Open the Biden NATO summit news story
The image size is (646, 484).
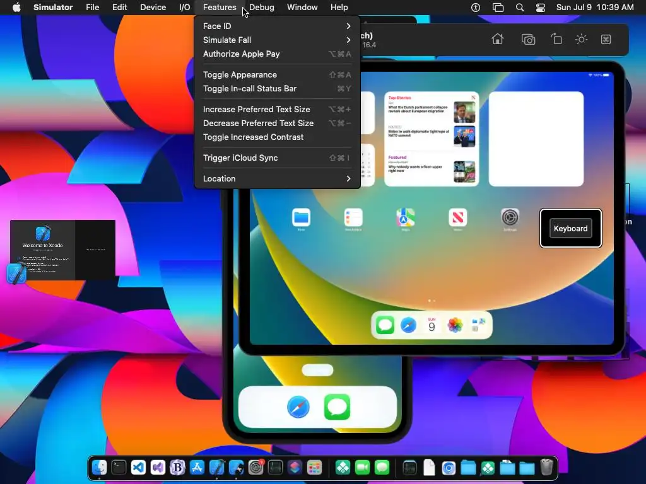(432, 136)
